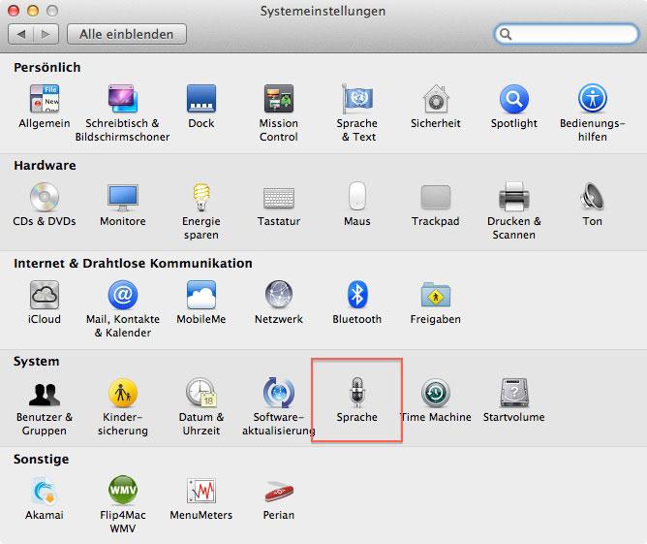Focus the search field

tap(566, 34)
